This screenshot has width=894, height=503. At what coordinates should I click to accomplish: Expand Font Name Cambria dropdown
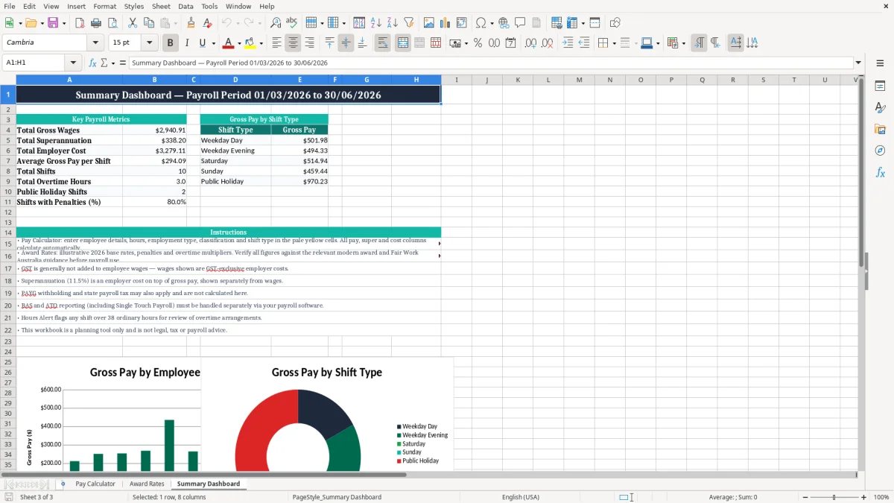95,43
